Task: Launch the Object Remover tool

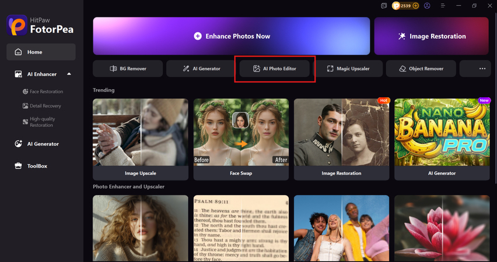Action: point(421,68)
